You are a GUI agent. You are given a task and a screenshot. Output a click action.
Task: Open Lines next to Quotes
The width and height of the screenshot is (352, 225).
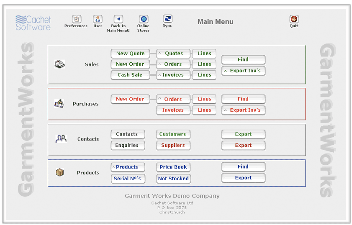[204, 54]
